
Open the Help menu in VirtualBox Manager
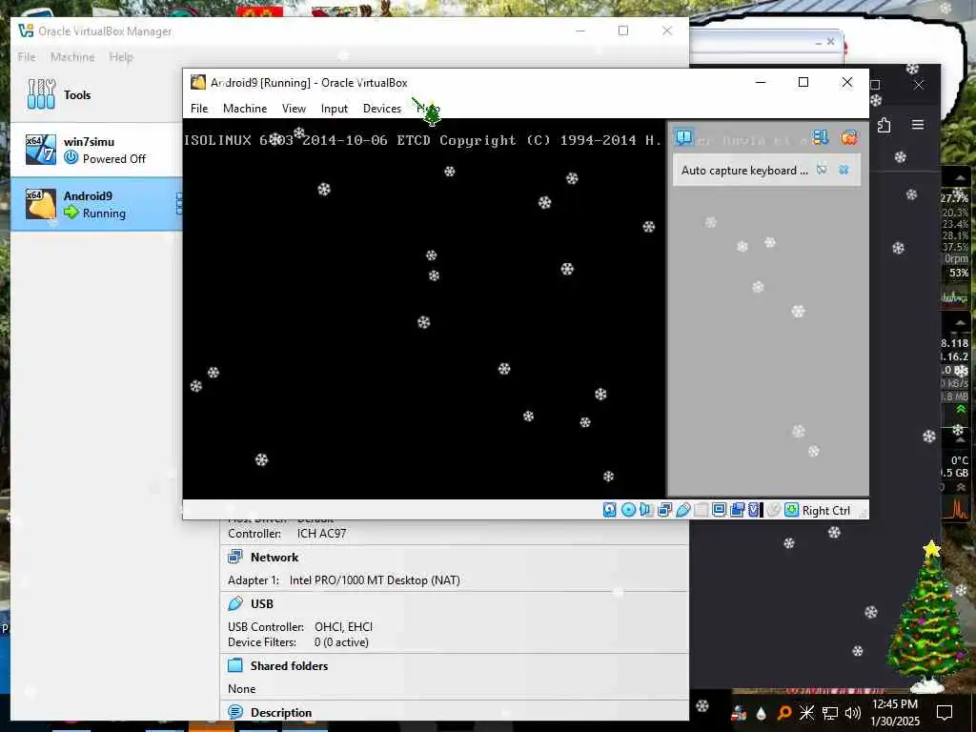(x=121, y=56)
